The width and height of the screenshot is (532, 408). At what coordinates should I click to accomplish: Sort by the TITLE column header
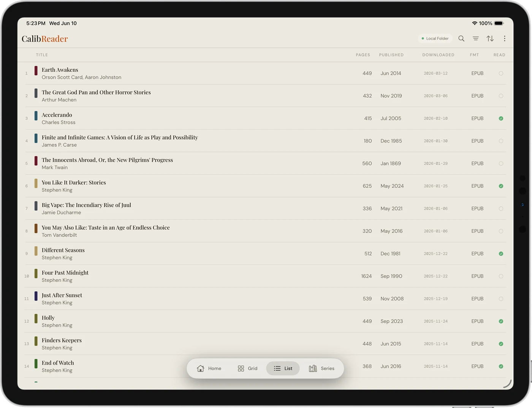point(42,55)
